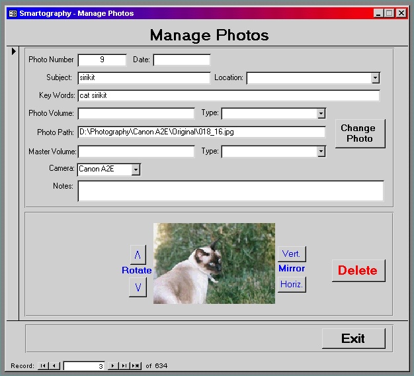Click the Photo Path field

pyautogui.click(x=202, y=132)
